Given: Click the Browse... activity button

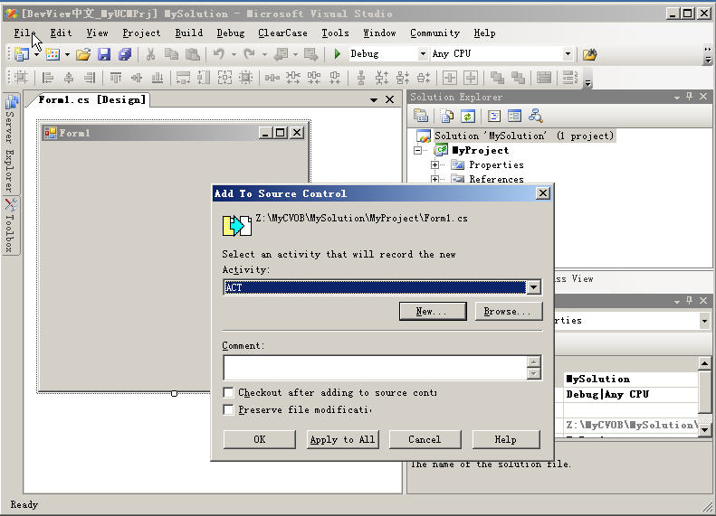Looking at the screenshot, I should click(508, 312).
